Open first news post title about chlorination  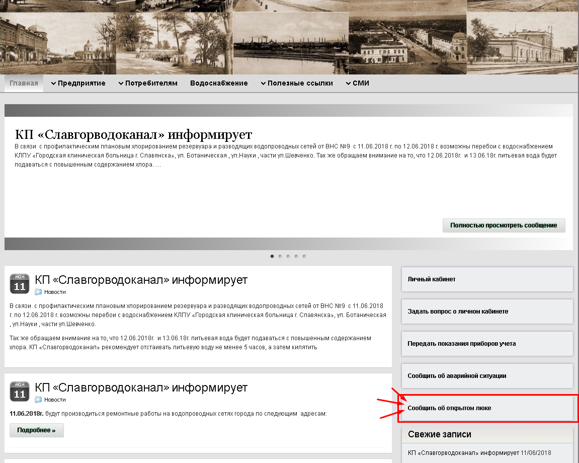point(141,280)
